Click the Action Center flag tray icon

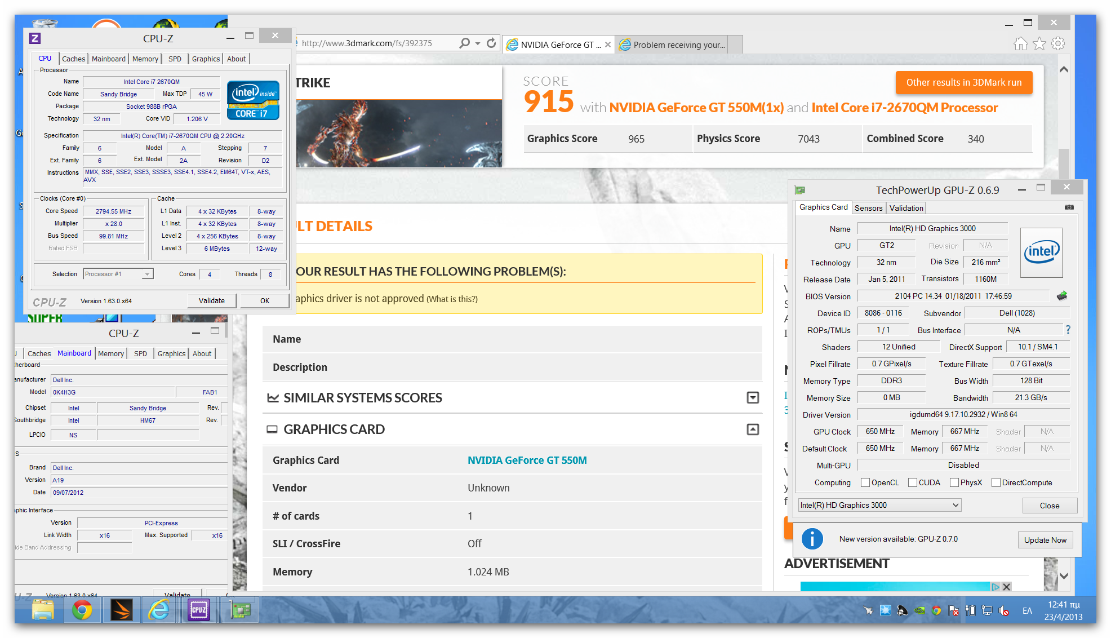click(x=953, y=610)
